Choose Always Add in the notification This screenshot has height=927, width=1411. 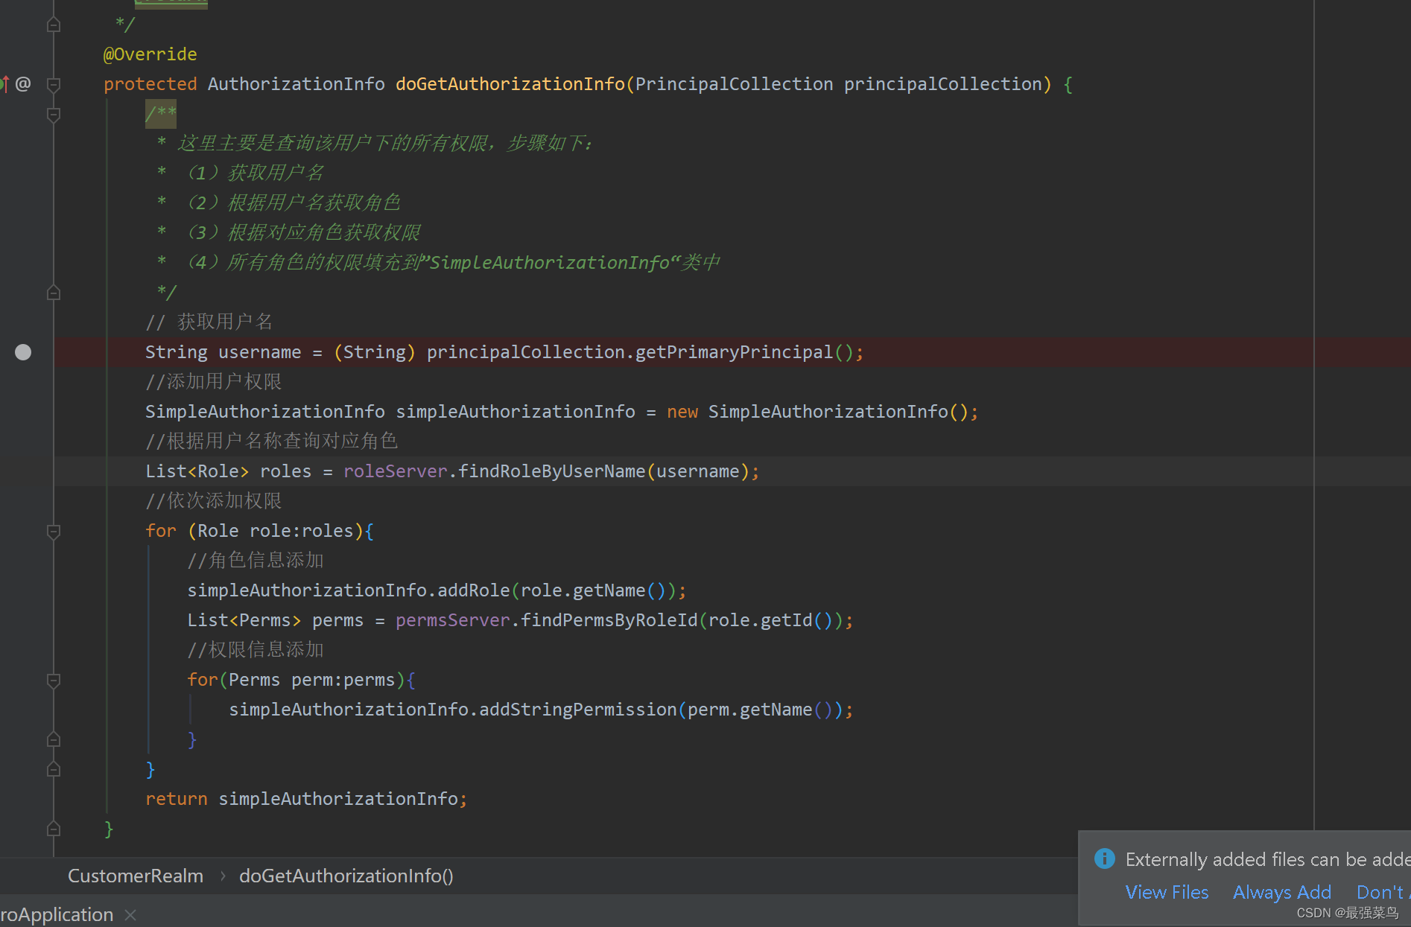pos(1282,892)
